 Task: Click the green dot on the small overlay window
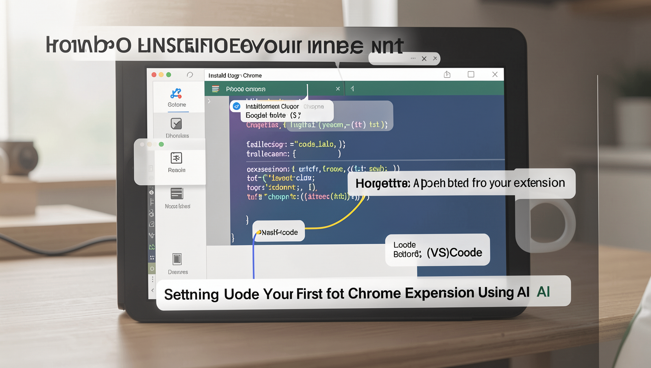161,144
